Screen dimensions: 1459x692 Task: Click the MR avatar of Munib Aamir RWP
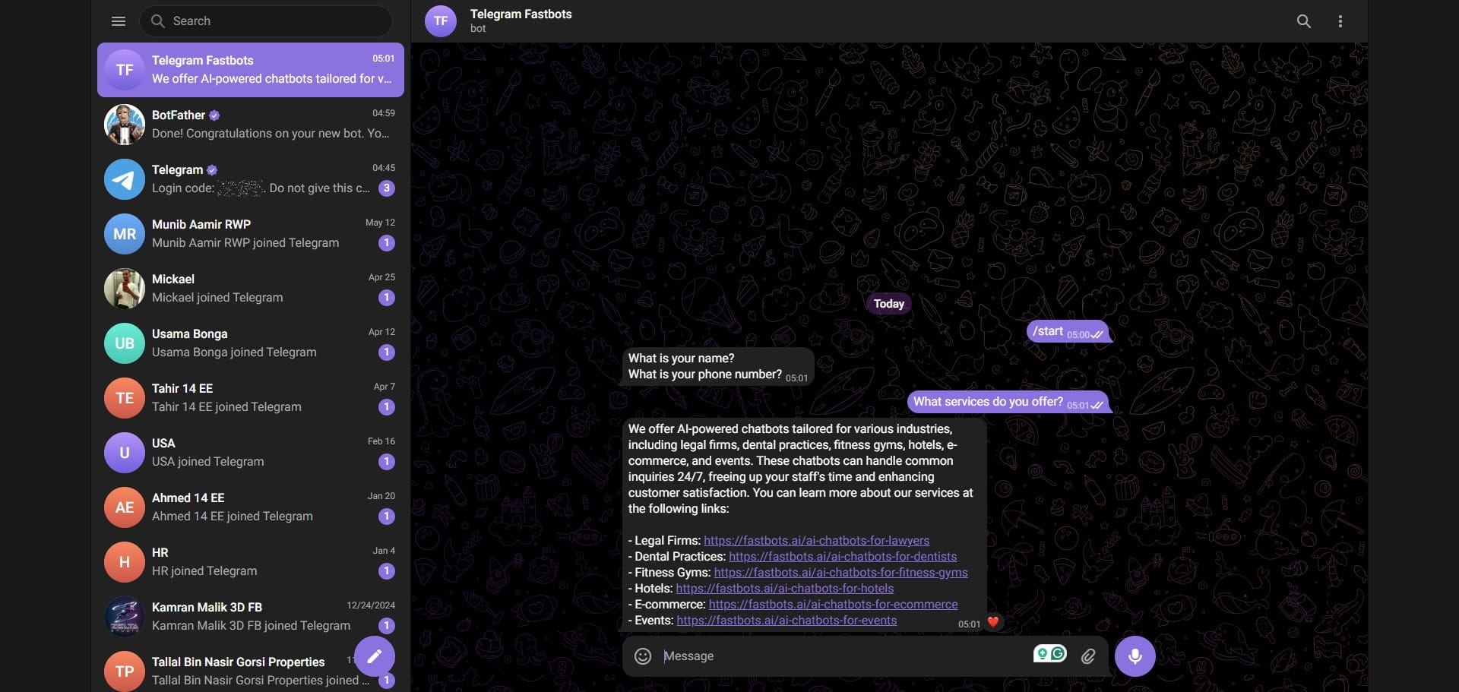(125, 234)
